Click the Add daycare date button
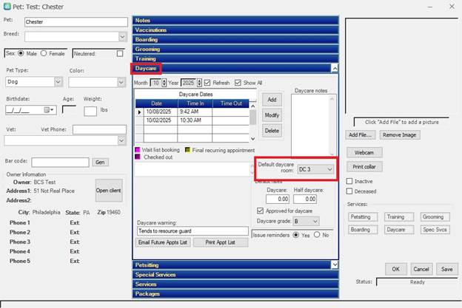Screen dimensions: 462x308 [272, 99]
